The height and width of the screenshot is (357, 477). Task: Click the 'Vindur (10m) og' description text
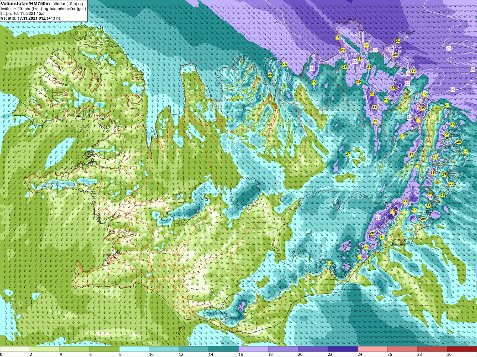point(69,4)
